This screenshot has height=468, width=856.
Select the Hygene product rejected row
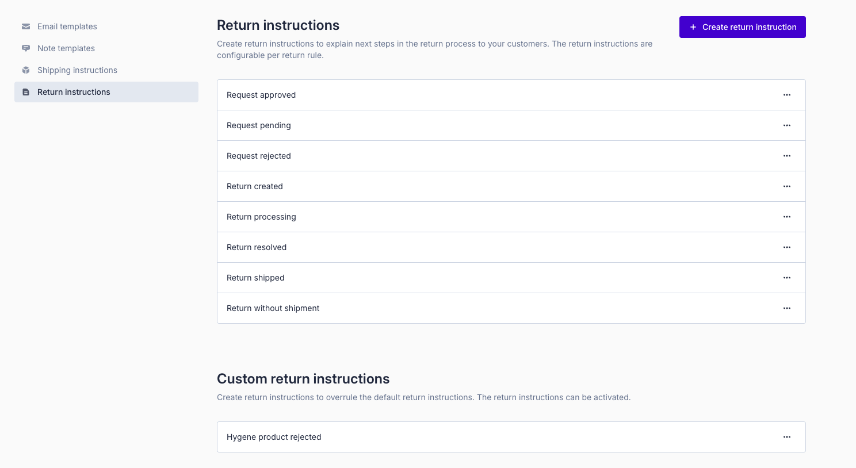pyautogui.click(x=274, y=437)
